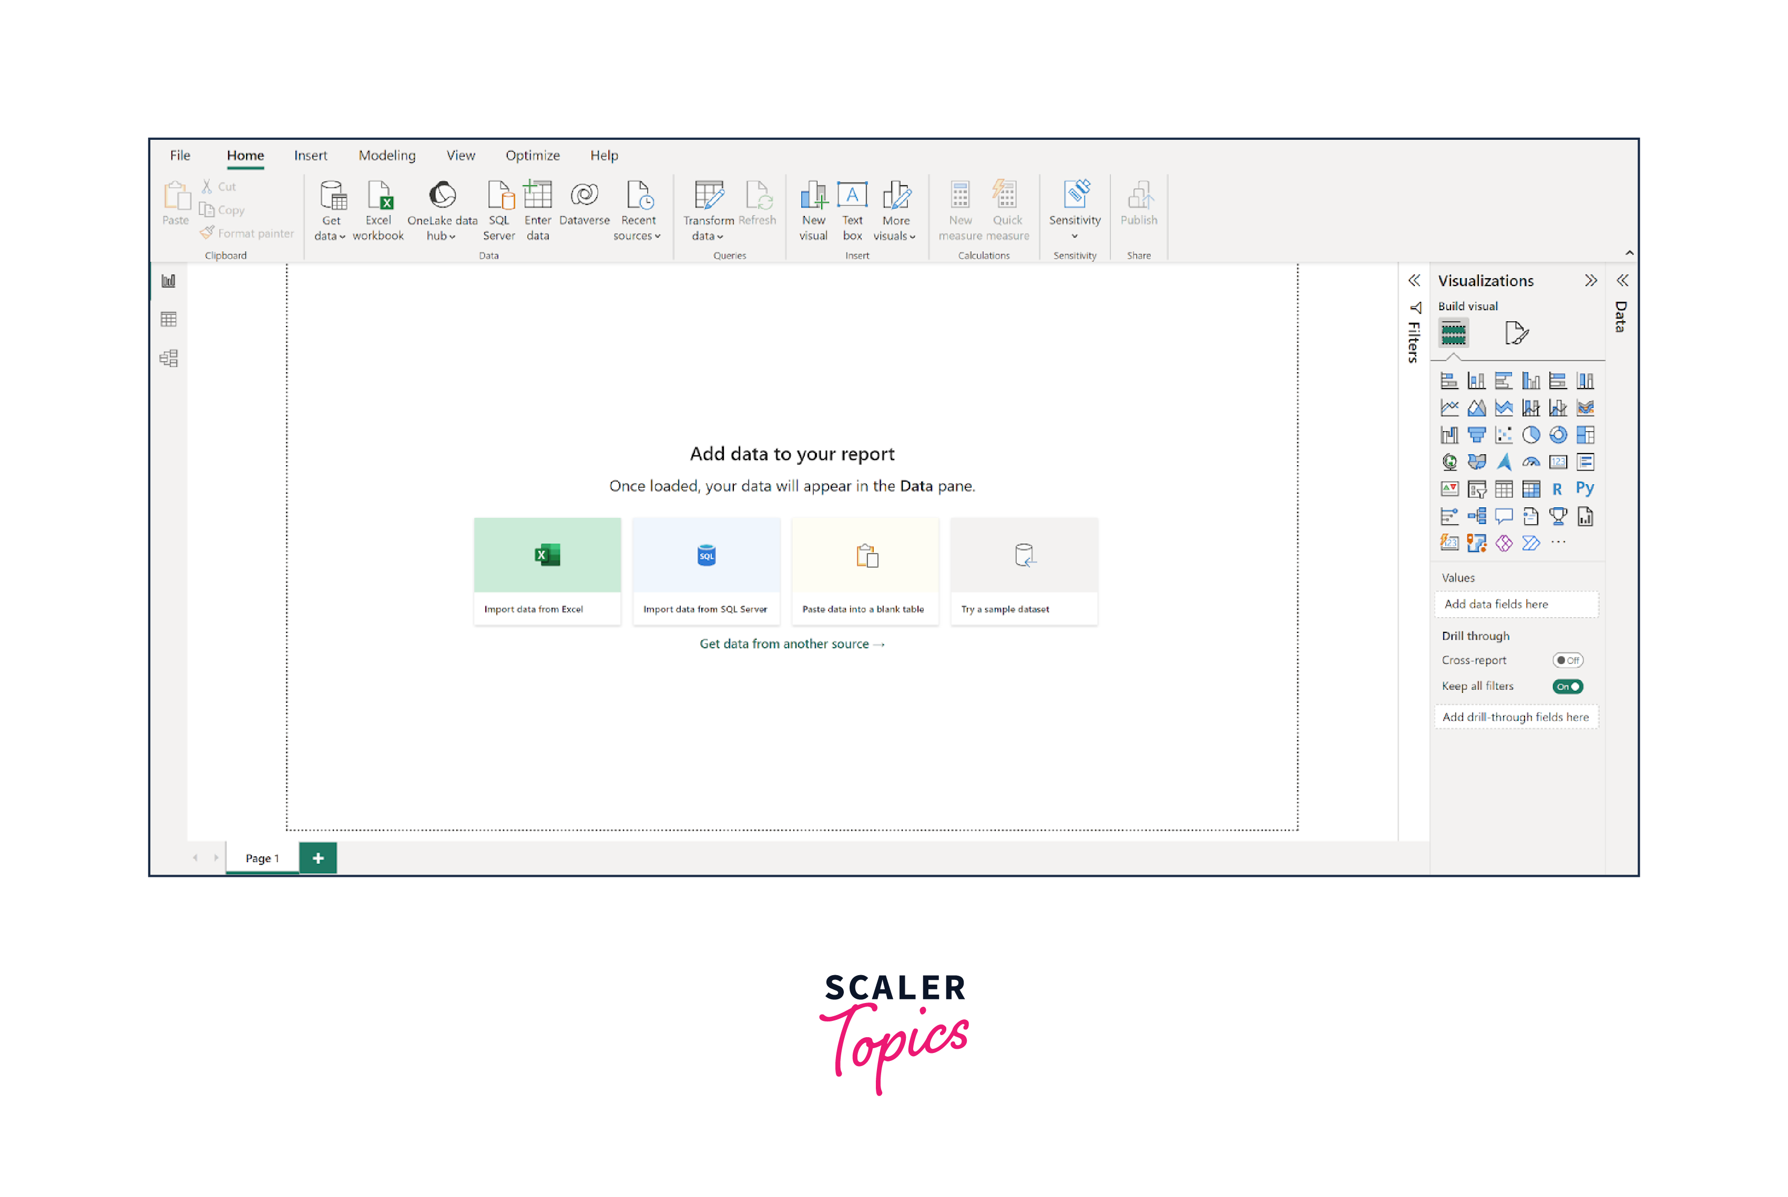Image resolution: width=1788 pixels, height=1197 pixels.
Task: Open the Dataverse connector
Action: point(584,196)
